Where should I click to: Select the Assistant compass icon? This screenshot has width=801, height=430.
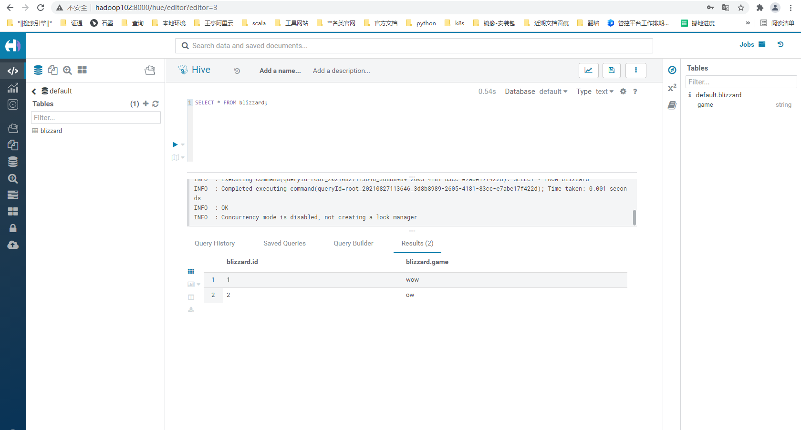click(672, 70)
